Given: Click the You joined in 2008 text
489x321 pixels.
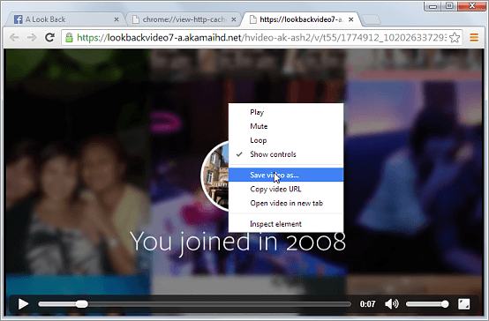Looking at the screenshot, I should pyautogui.click(x=237, y=243).
